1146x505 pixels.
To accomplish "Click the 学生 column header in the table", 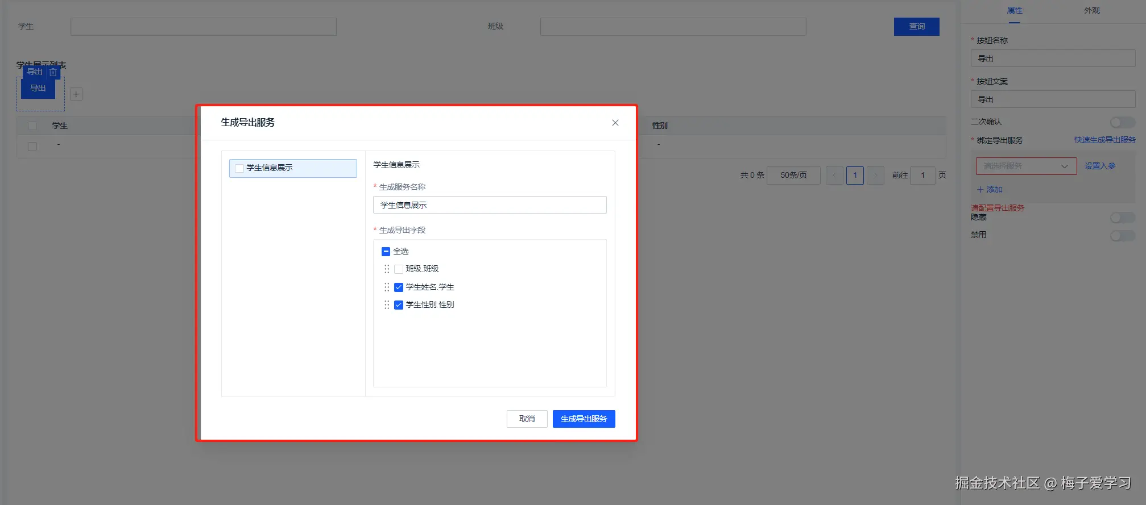I will tap(60, 126).
